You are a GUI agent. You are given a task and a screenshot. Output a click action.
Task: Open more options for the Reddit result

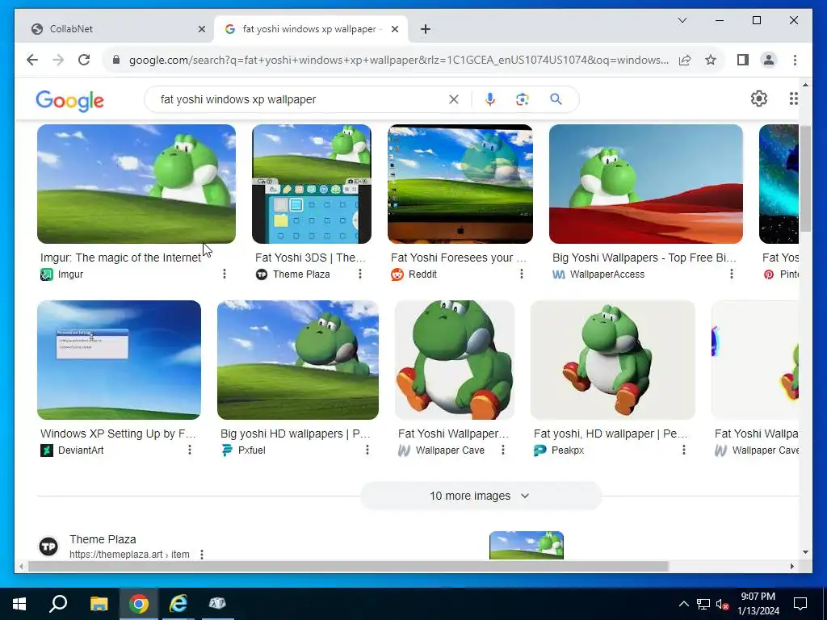coord(521,274)
